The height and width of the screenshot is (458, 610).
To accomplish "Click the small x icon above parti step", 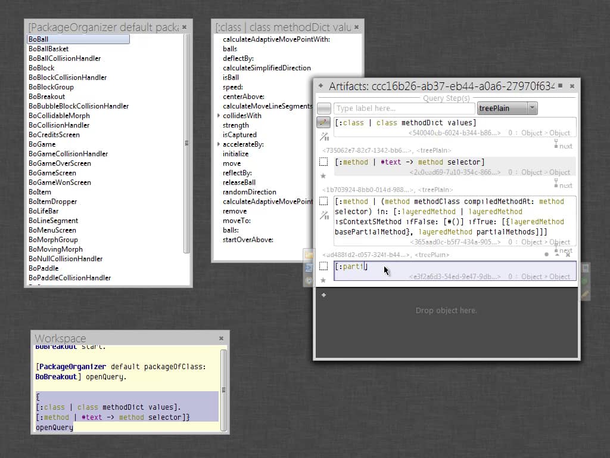I will coord(568,254).
